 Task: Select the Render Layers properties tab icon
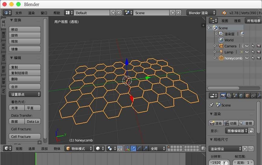pyautogui.click(x=229, y=96)
